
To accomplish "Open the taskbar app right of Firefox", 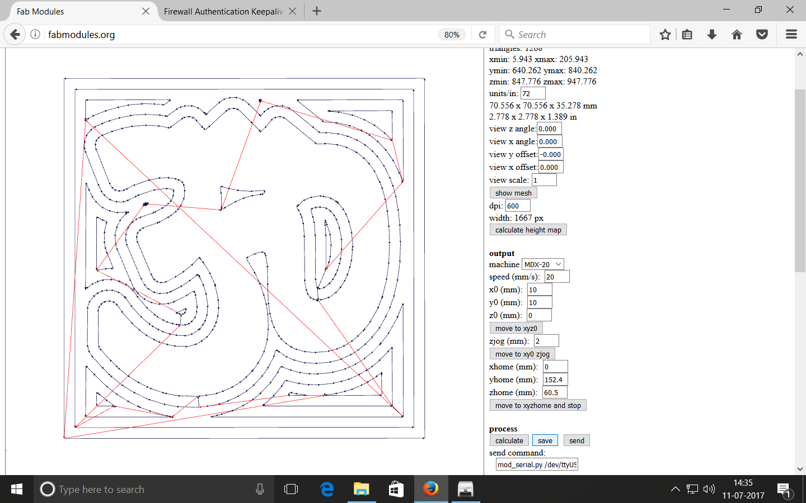I will (x=466, y=489).
